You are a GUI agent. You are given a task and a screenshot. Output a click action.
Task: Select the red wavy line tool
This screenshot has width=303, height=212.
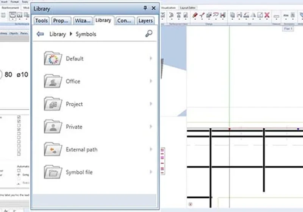(216, 15)
